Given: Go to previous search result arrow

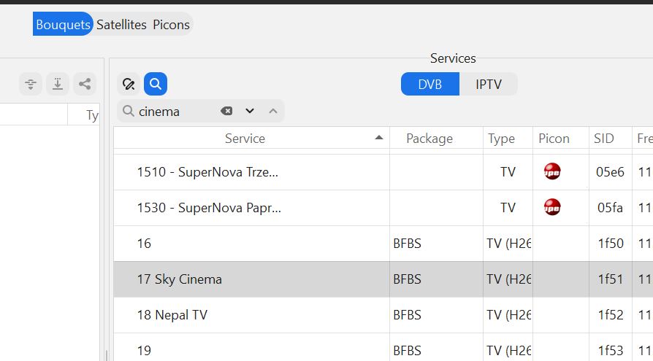Looking at the screenshot, I should (x=272, y=111).
